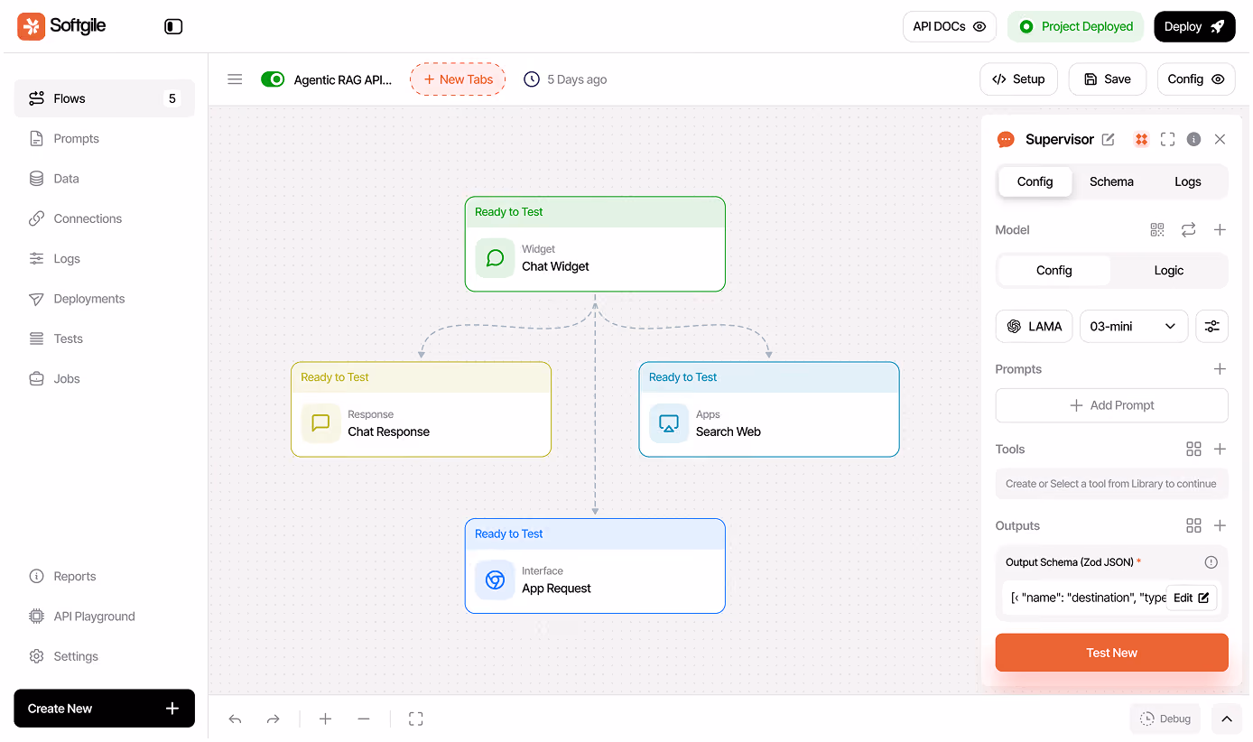The image size is (1253, 742).
Task: Add an output with Outputs plus icon
Action: pos(1220,525)
